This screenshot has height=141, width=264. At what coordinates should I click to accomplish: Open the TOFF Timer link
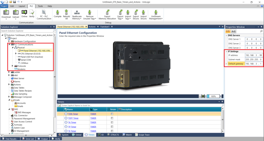(x=73, y=118)
